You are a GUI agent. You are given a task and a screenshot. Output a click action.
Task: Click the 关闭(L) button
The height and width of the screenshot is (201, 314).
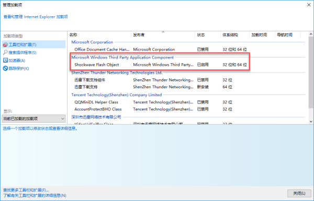[299, 193]
